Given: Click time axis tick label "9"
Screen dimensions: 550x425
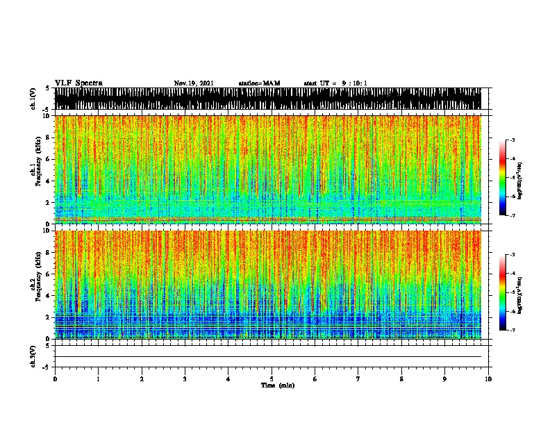Looking at the screenshot, I should 444,379.
